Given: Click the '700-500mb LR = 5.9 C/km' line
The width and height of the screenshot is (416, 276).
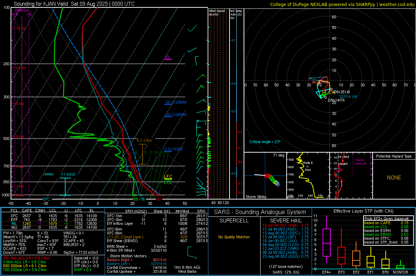Looking at the screenshot, I should [x=25, y=270].
